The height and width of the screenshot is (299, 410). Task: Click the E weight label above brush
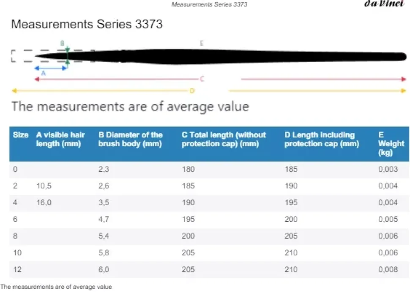click(202, 43)
